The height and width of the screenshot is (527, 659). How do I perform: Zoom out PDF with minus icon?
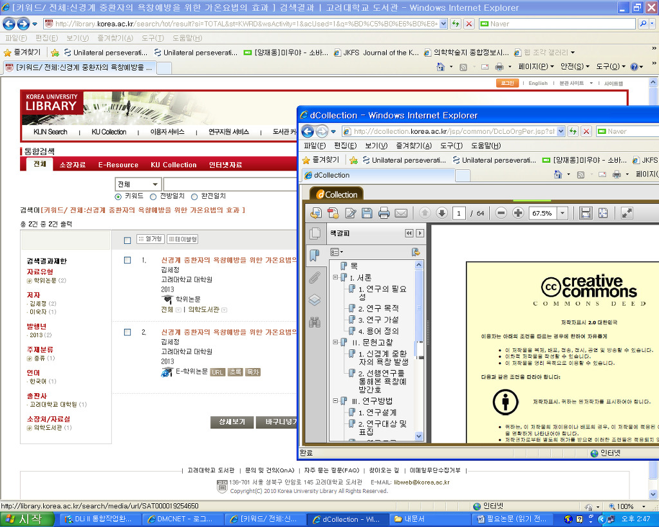coord(501,213)
